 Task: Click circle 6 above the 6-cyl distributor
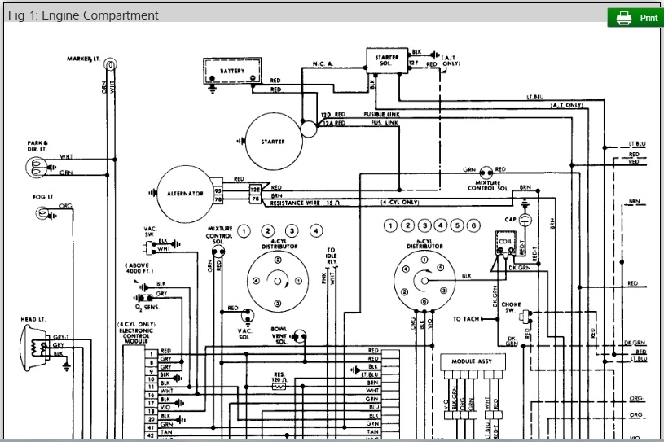click(x=474, y=225)
